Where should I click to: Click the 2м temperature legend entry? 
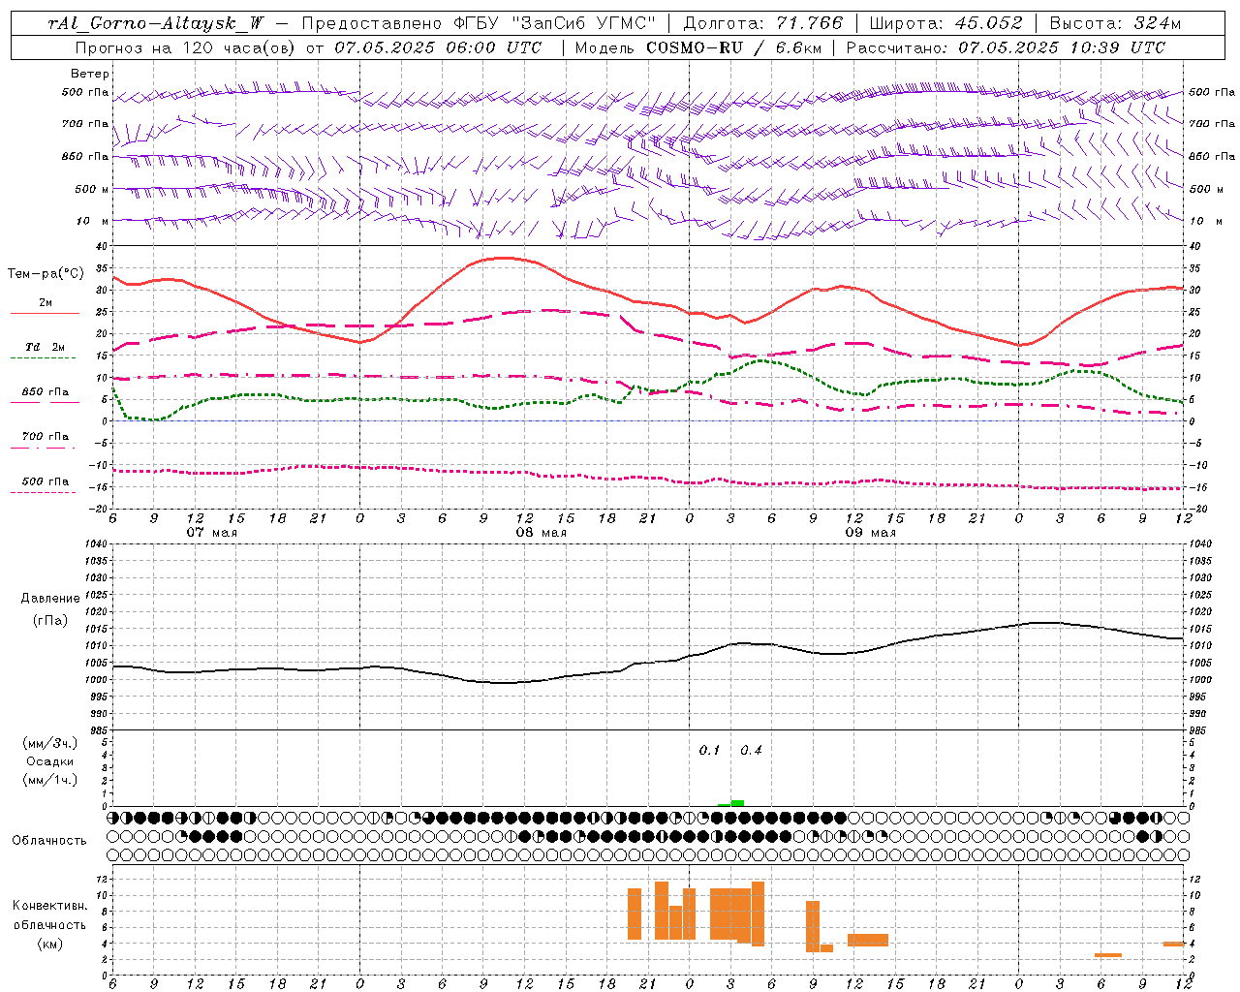pyautogui.click(x=46, y=303)
